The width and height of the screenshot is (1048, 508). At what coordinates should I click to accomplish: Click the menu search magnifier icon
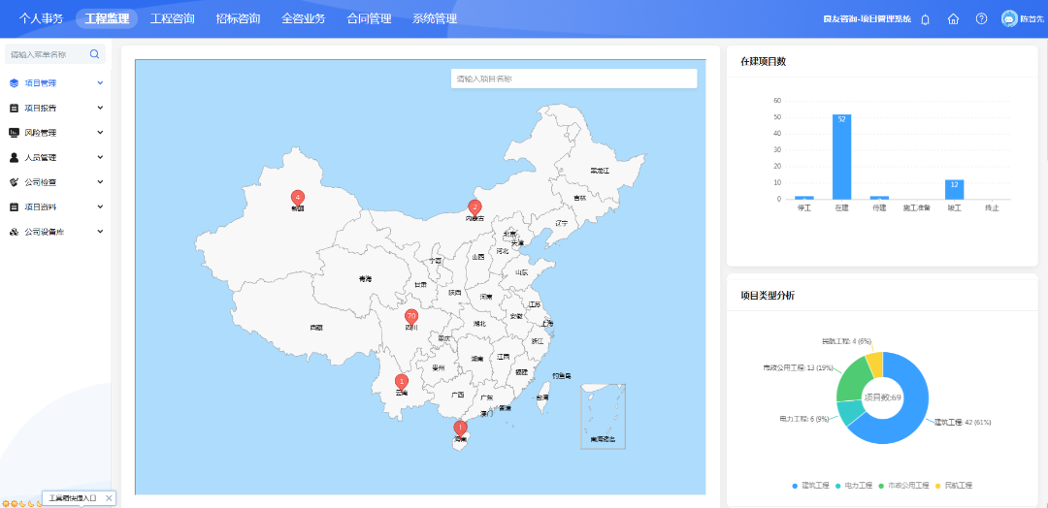tap(94, 54)
